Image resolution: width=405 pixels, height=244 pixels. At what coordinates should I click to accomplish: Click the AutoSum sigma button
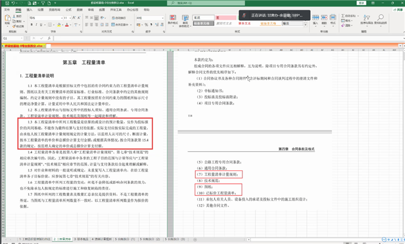tap(348, 15)
